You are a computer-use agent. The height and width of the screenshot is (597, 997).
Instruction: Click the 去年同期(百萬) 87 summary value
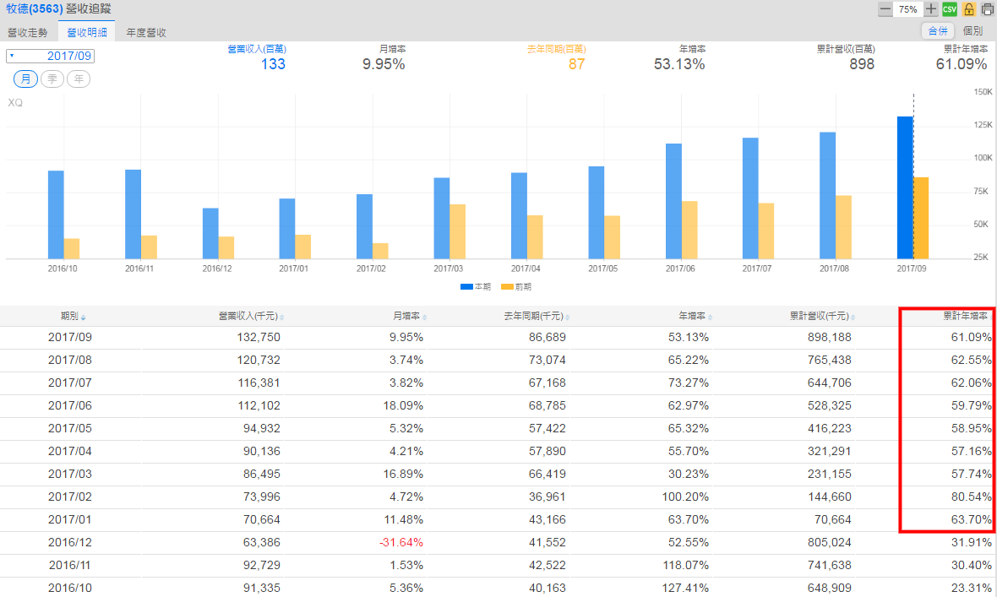pyautogui.click(x=577, y=64)
